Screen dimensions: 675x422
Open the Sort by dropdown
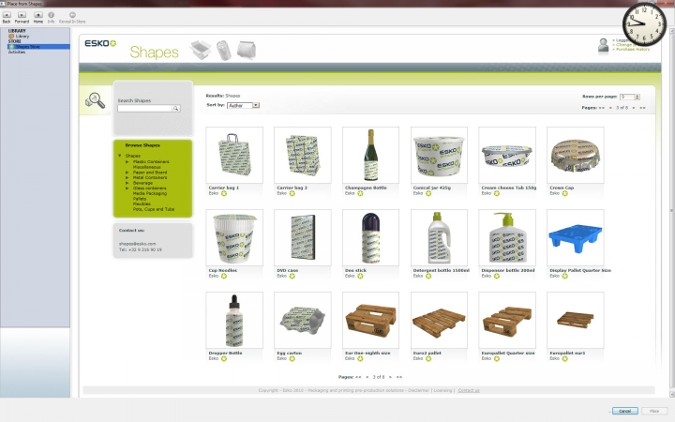click(243, 105)
